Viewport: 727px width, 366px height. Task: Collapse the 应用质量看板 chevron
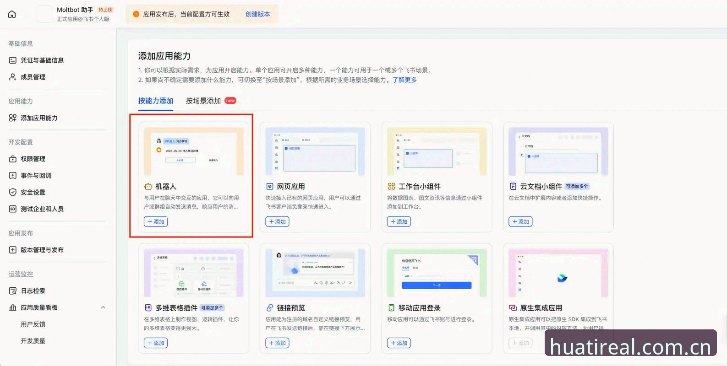103,307
